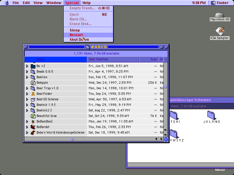Click date Fri, Jun 5, 1998, 8:51 AM
This screenshot has height=175, width=234.
click(x=108, y=66)
